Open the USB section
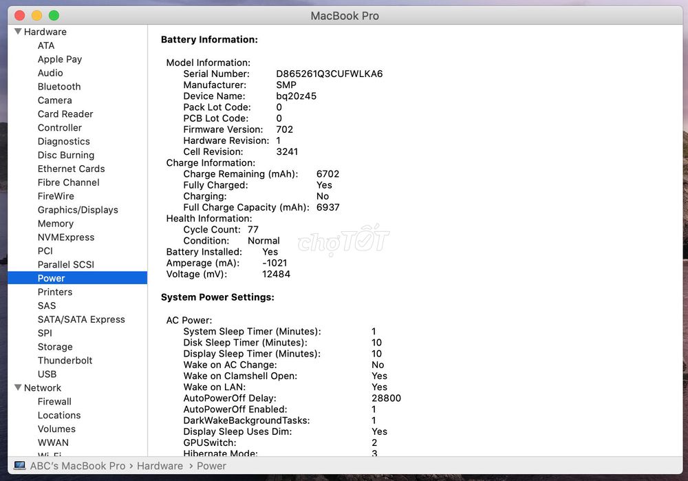This screenshot has width=688, height=481. [x=47, y=374]
